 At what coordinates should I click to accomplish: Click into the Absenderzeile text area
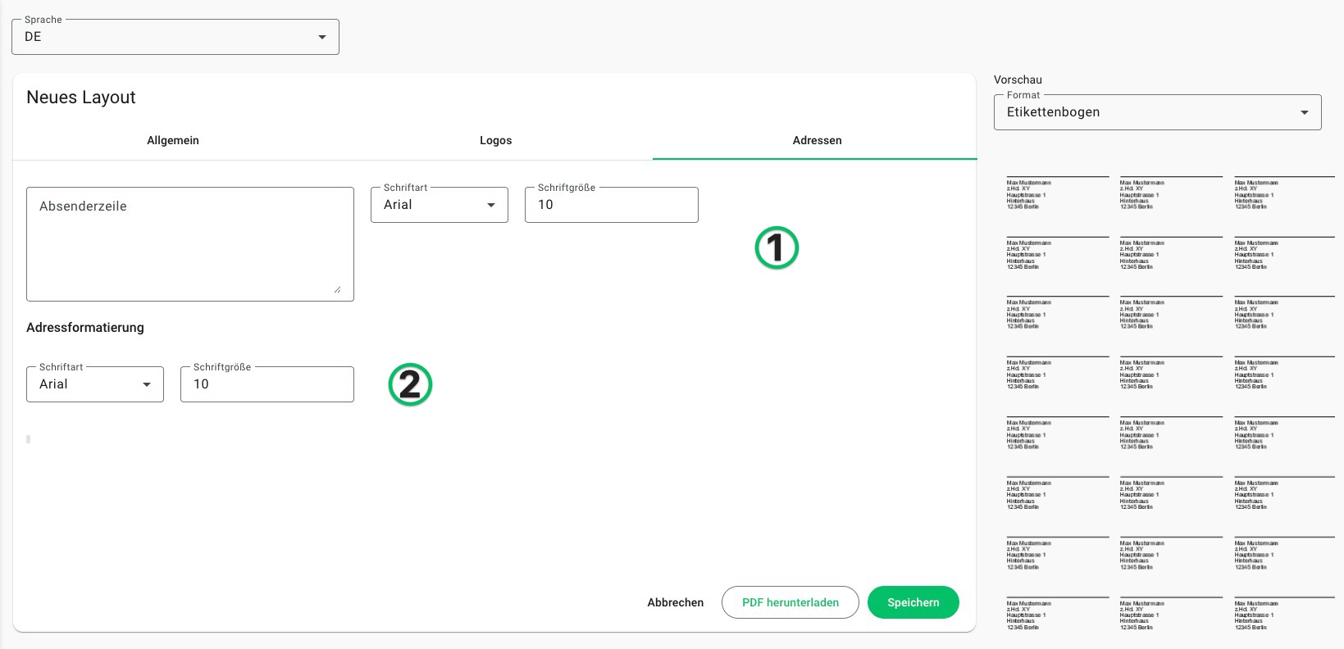190,244
